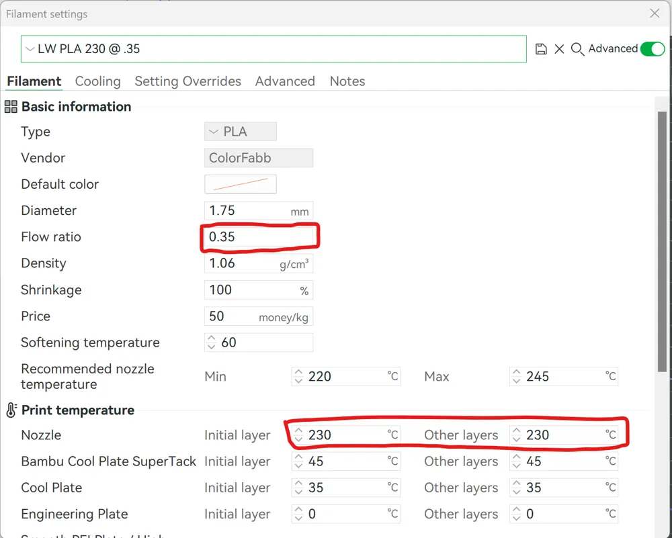Open the Setting Overrides tab
672x538 pixels.
[x=187, y=81]
